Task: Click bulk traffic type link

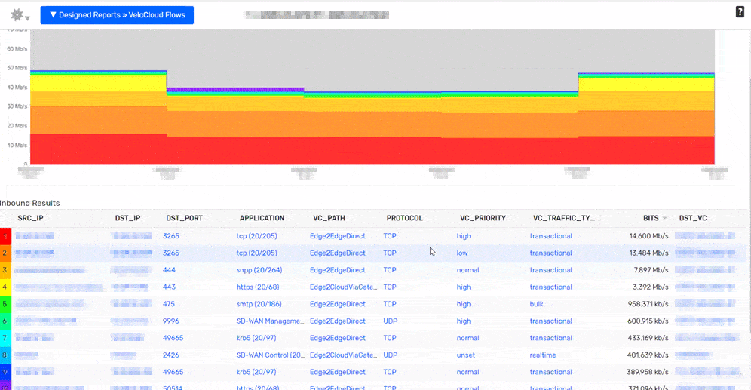Action: coord(536,304)
